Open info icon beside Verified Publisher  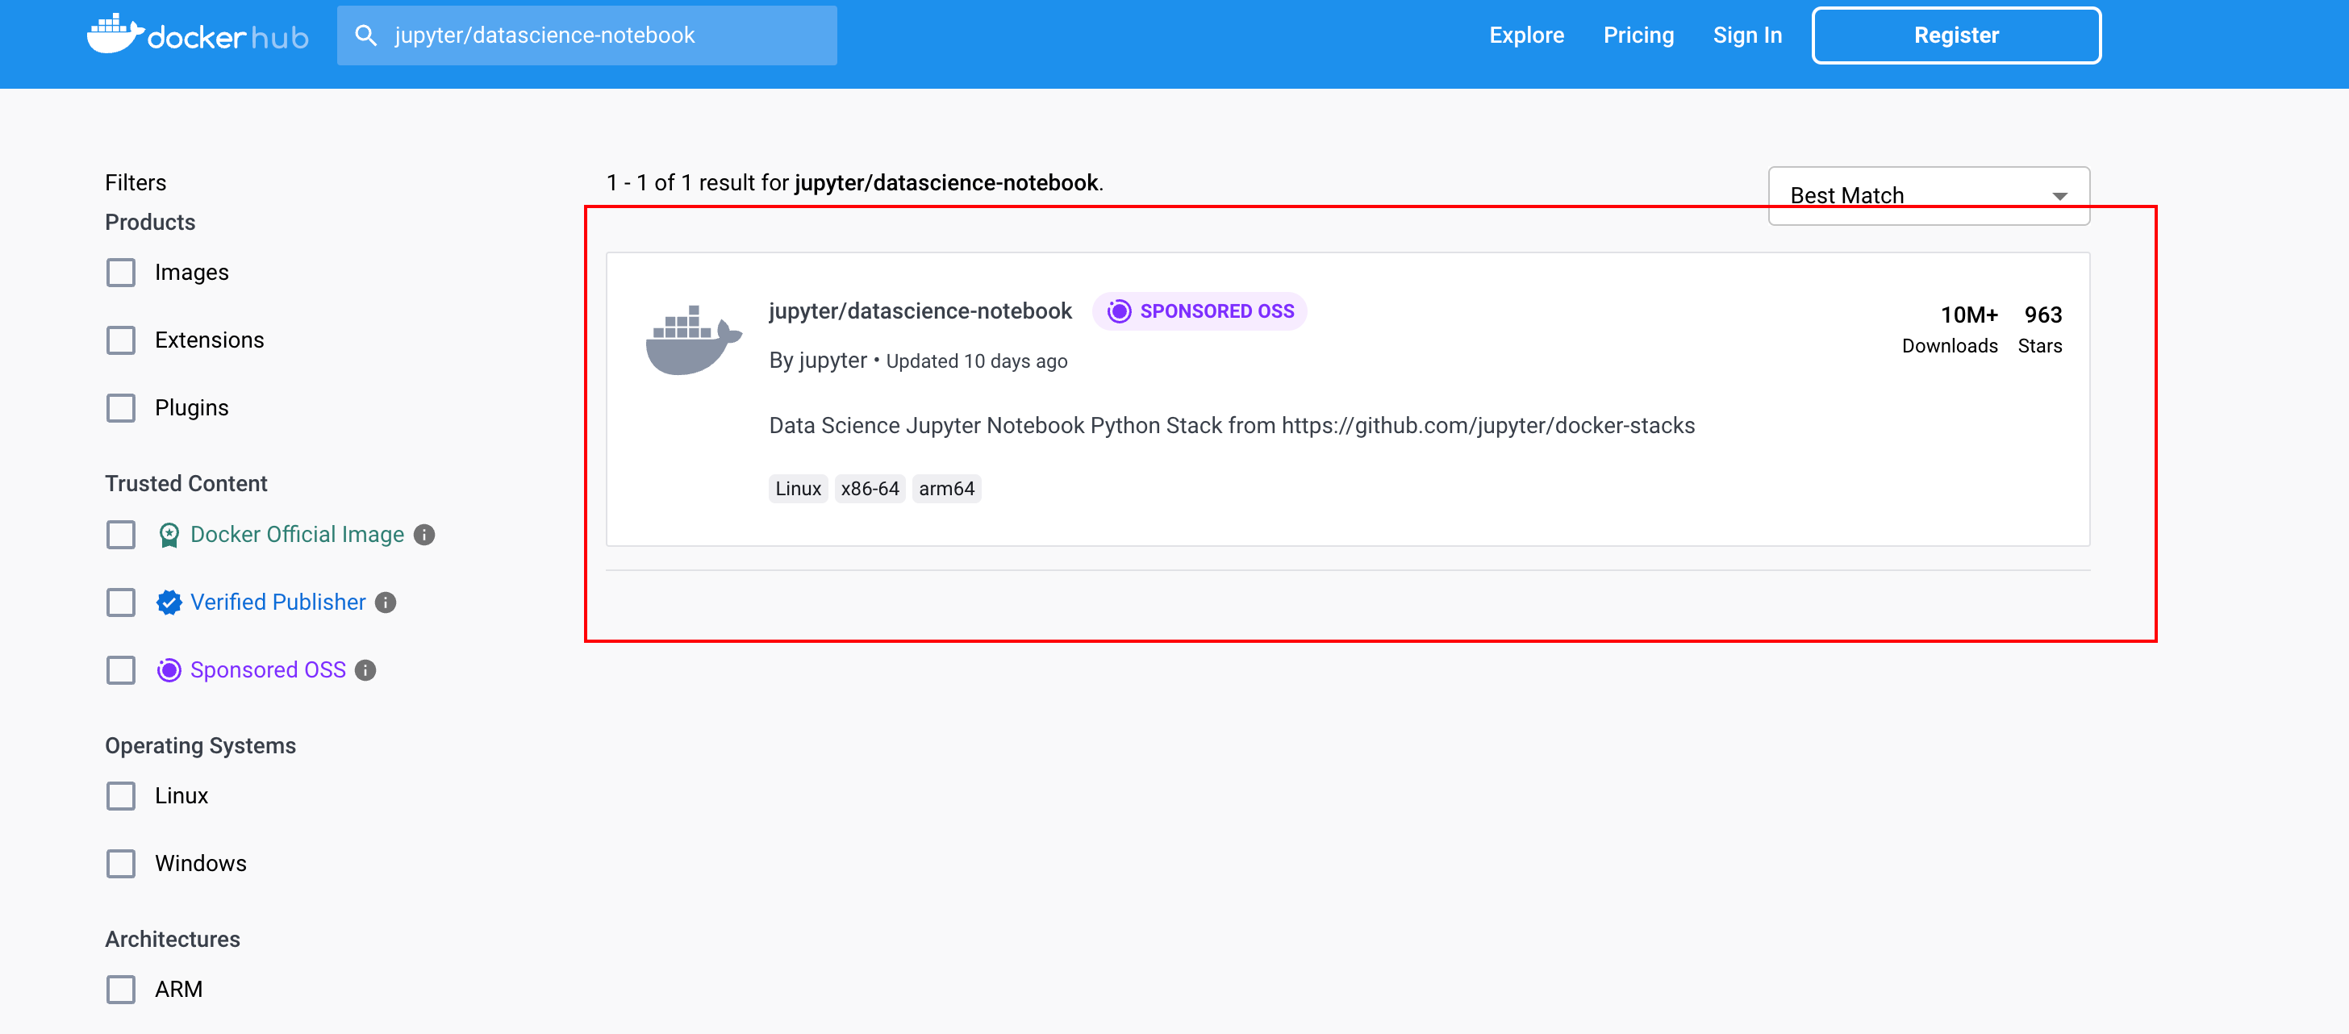[x=386, y=602]
